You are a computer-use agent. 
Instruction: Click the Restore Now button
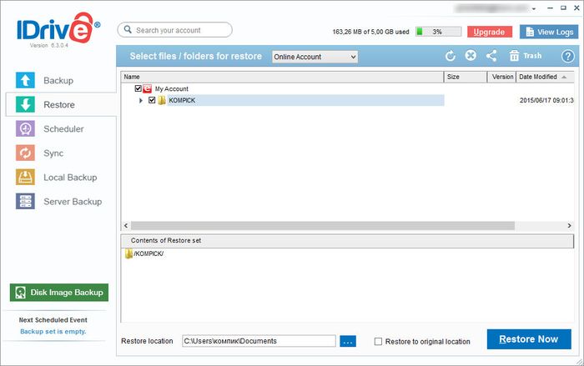pyautogui.click(x=529, y=339)
